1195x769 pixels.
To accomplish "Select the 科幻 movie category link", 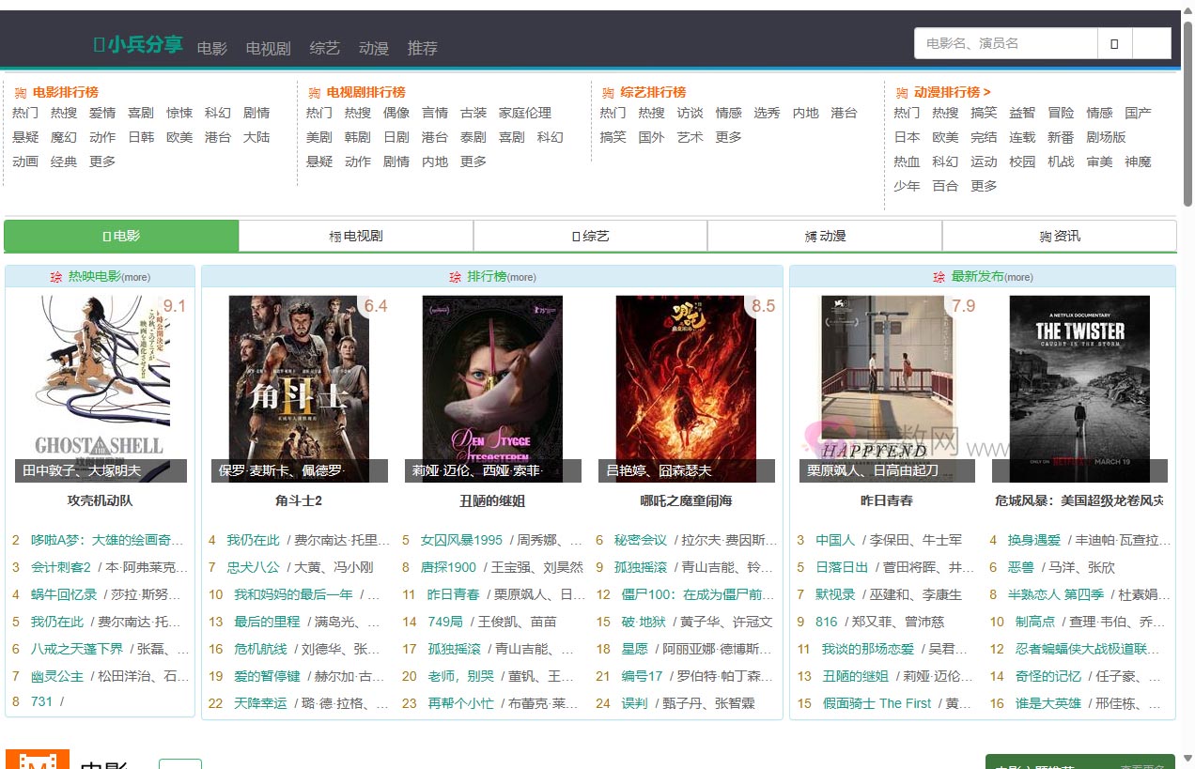I will coord(218,113).
